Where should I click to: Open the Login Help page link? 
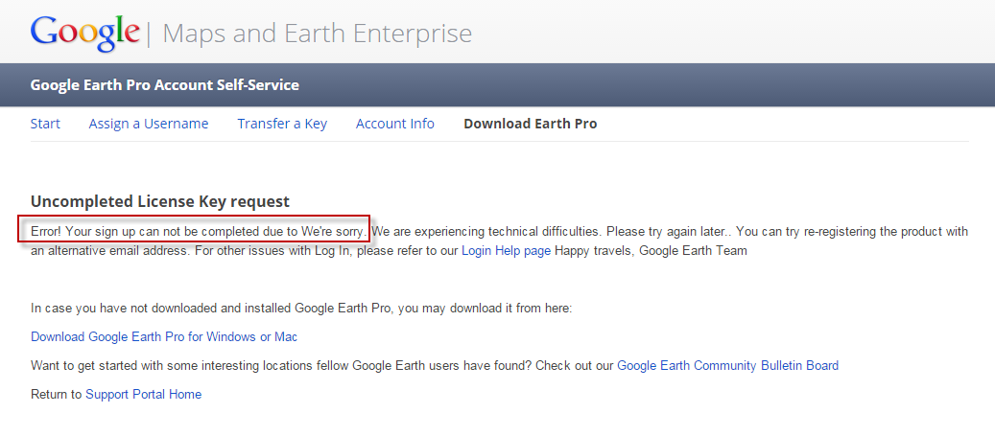pos(506,251)
